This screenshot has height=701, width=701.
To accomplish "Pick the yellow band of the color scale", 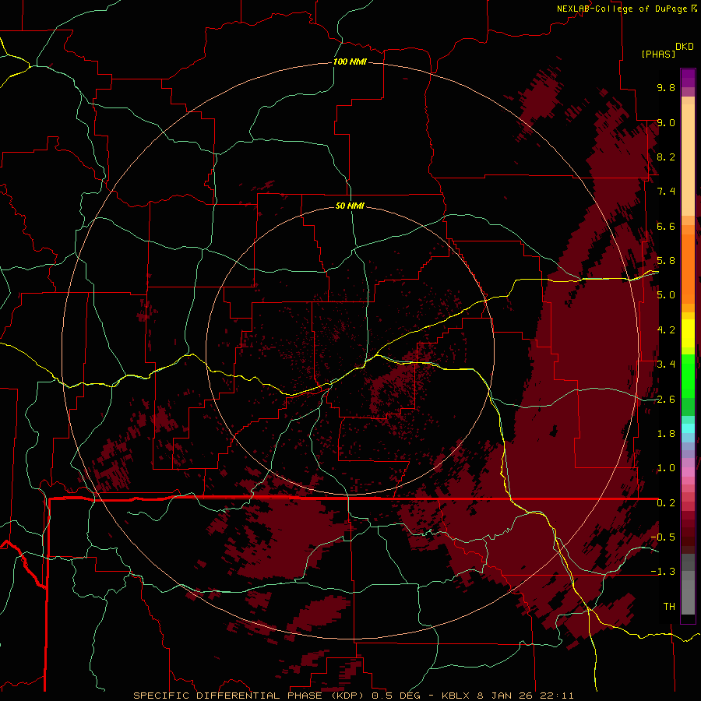I will [688, 333].
